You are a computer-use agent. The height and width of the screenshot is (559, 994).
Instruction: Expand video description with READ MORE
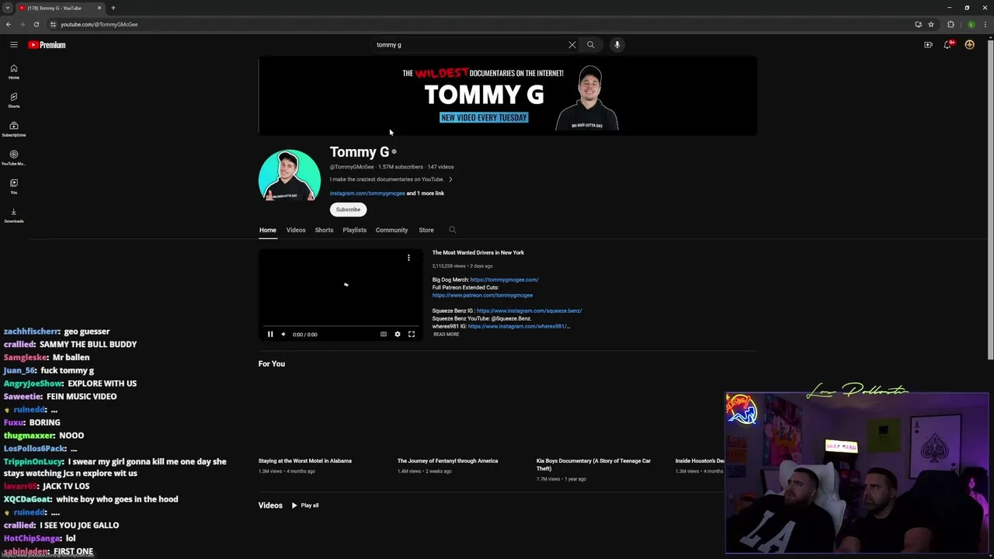(x=447, y=335)
